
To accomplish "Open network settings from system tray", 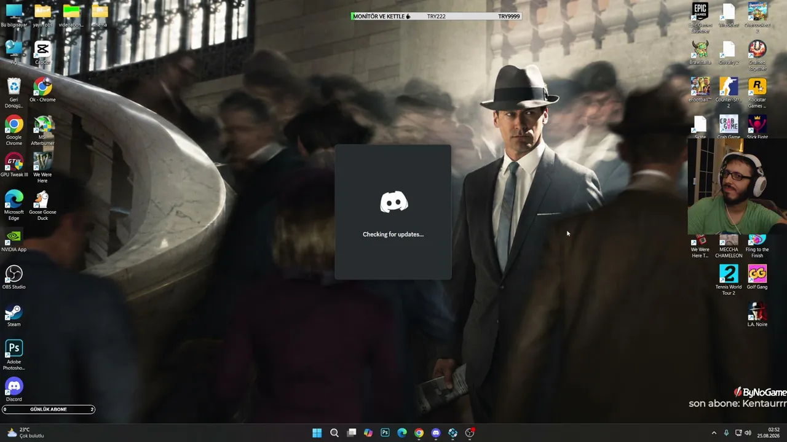I will coord(738,433).
